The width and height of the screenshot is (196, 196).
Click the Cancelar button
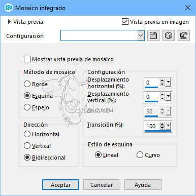[x=102, y=185]
